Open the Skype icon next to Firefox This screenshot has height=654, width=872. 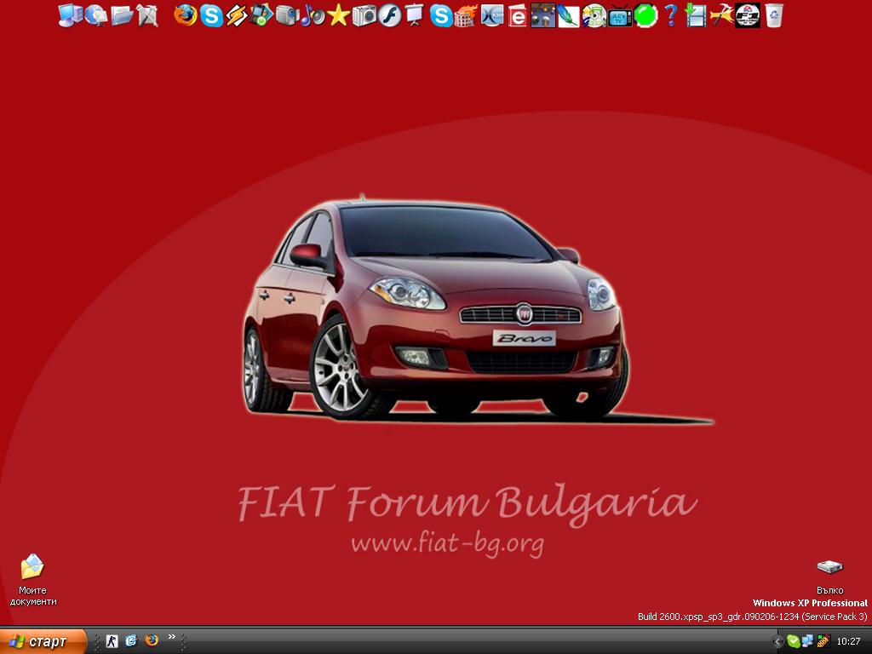pos(211,15)
